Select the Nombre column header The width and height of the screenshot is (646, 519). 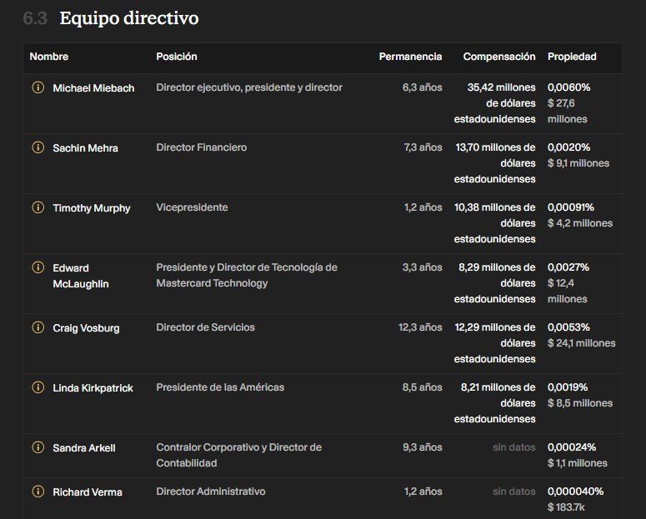[x=49, y=57]
